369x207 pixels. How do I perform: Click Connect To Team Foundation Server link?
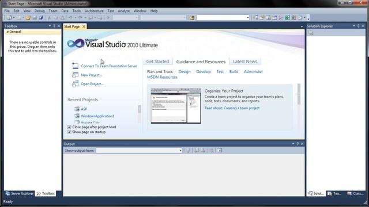pyautogui.click(x=109, y=66)
